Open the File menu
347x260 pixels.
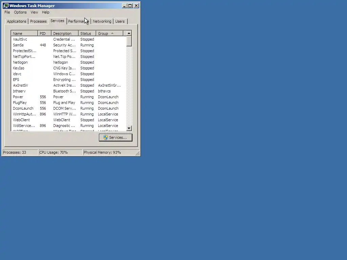[7, 12]
